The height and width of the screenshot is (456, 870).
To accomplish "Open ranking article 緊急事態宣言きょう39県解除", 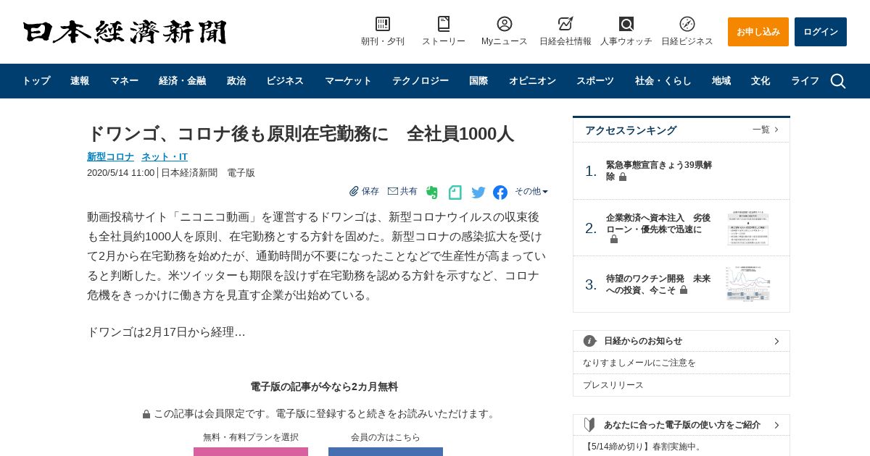I will click(x=658, y=171).
